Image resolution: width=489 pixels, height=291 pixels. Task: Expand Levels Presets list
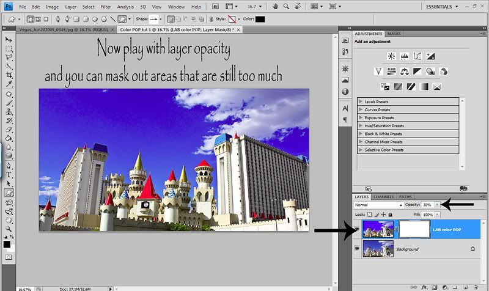click(x=360, y=101)
